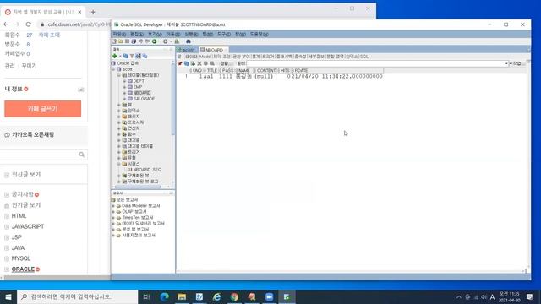Click the 카페 초대 link

click(x=49, y=35)
